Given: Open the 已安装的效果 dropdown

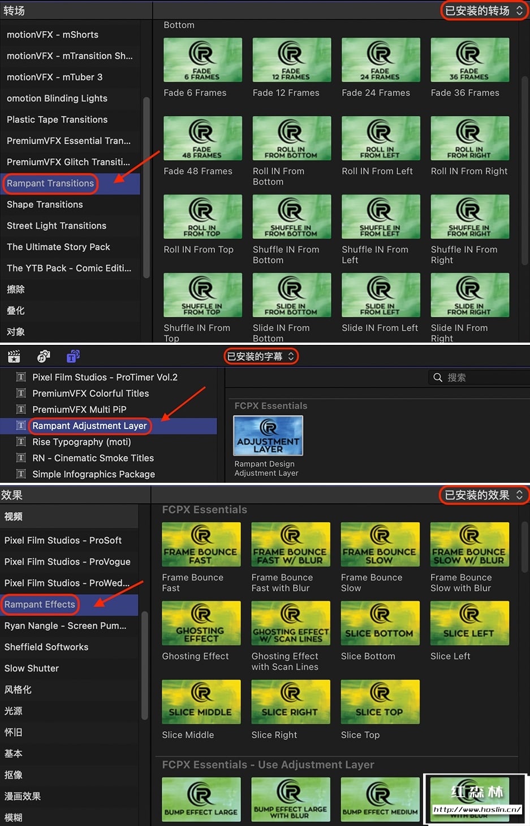Looking at the screenshot, I should click(x=484, y=495).
